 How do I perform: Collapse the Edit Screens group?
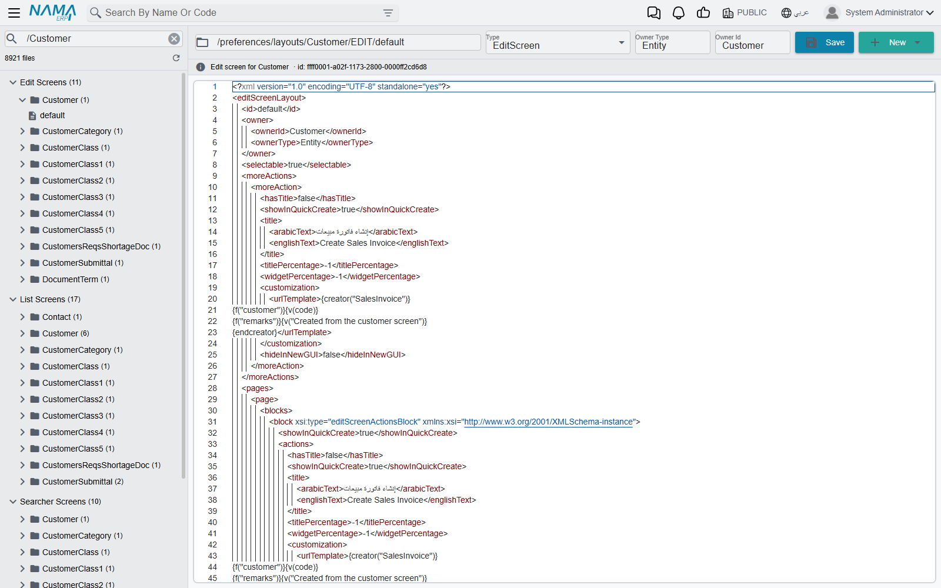(13, 82)
